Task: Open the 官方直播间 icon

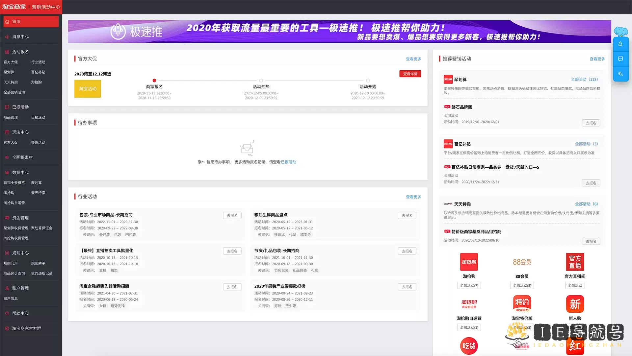Action: [575, 262]
